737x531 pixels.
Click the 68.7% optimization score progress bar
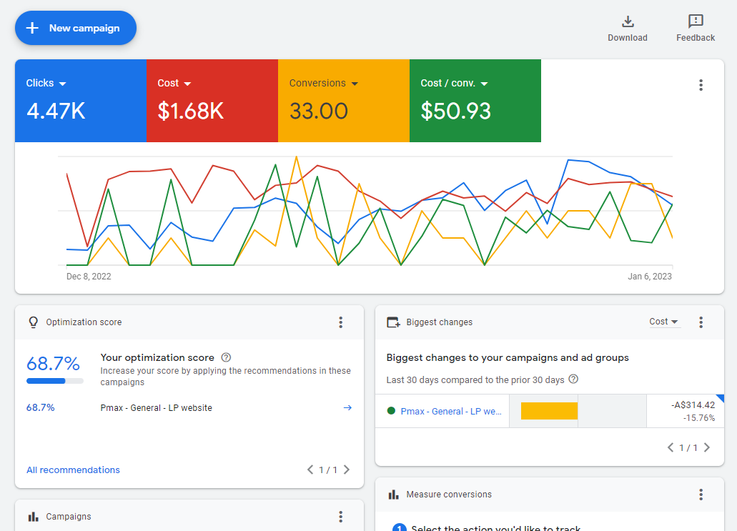tap(55, 381)
